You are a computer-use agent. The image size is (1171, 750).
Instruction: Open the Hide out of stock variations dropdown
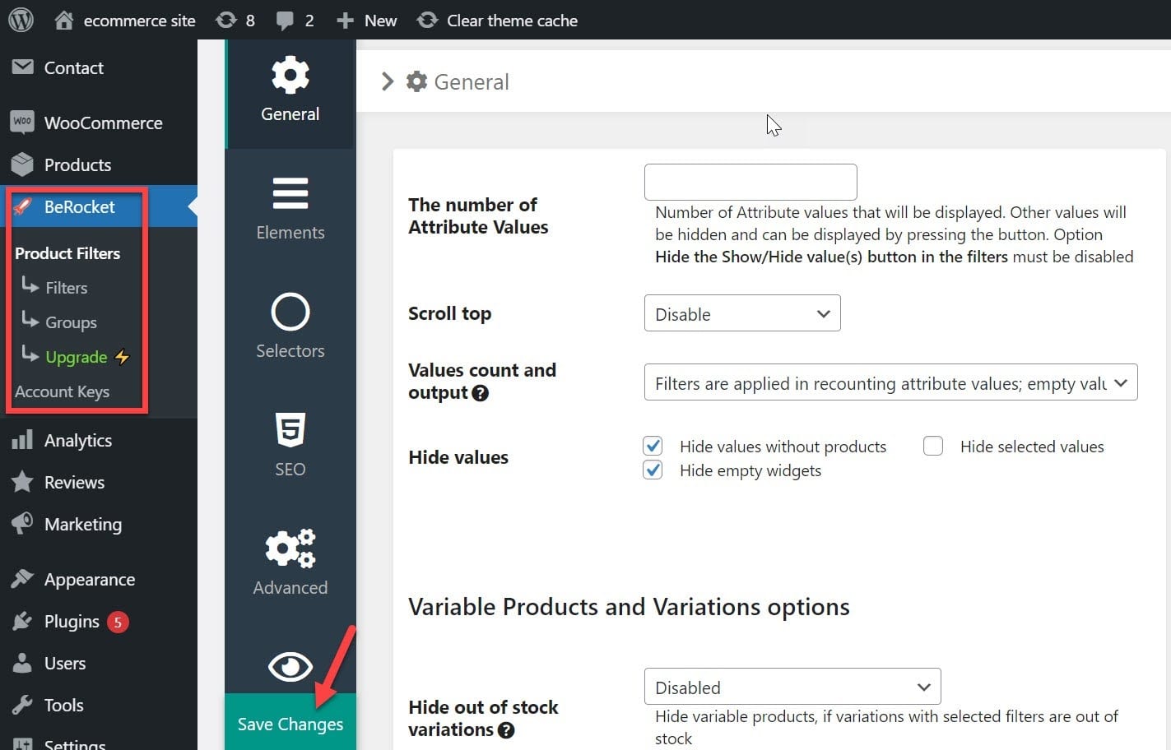click(x=792, y=687)
